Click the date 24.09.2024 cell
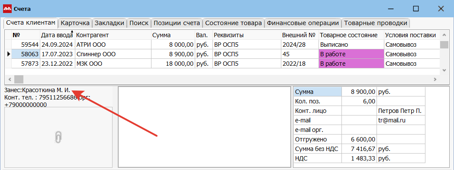The image size is (454, 170). [57, 45]
